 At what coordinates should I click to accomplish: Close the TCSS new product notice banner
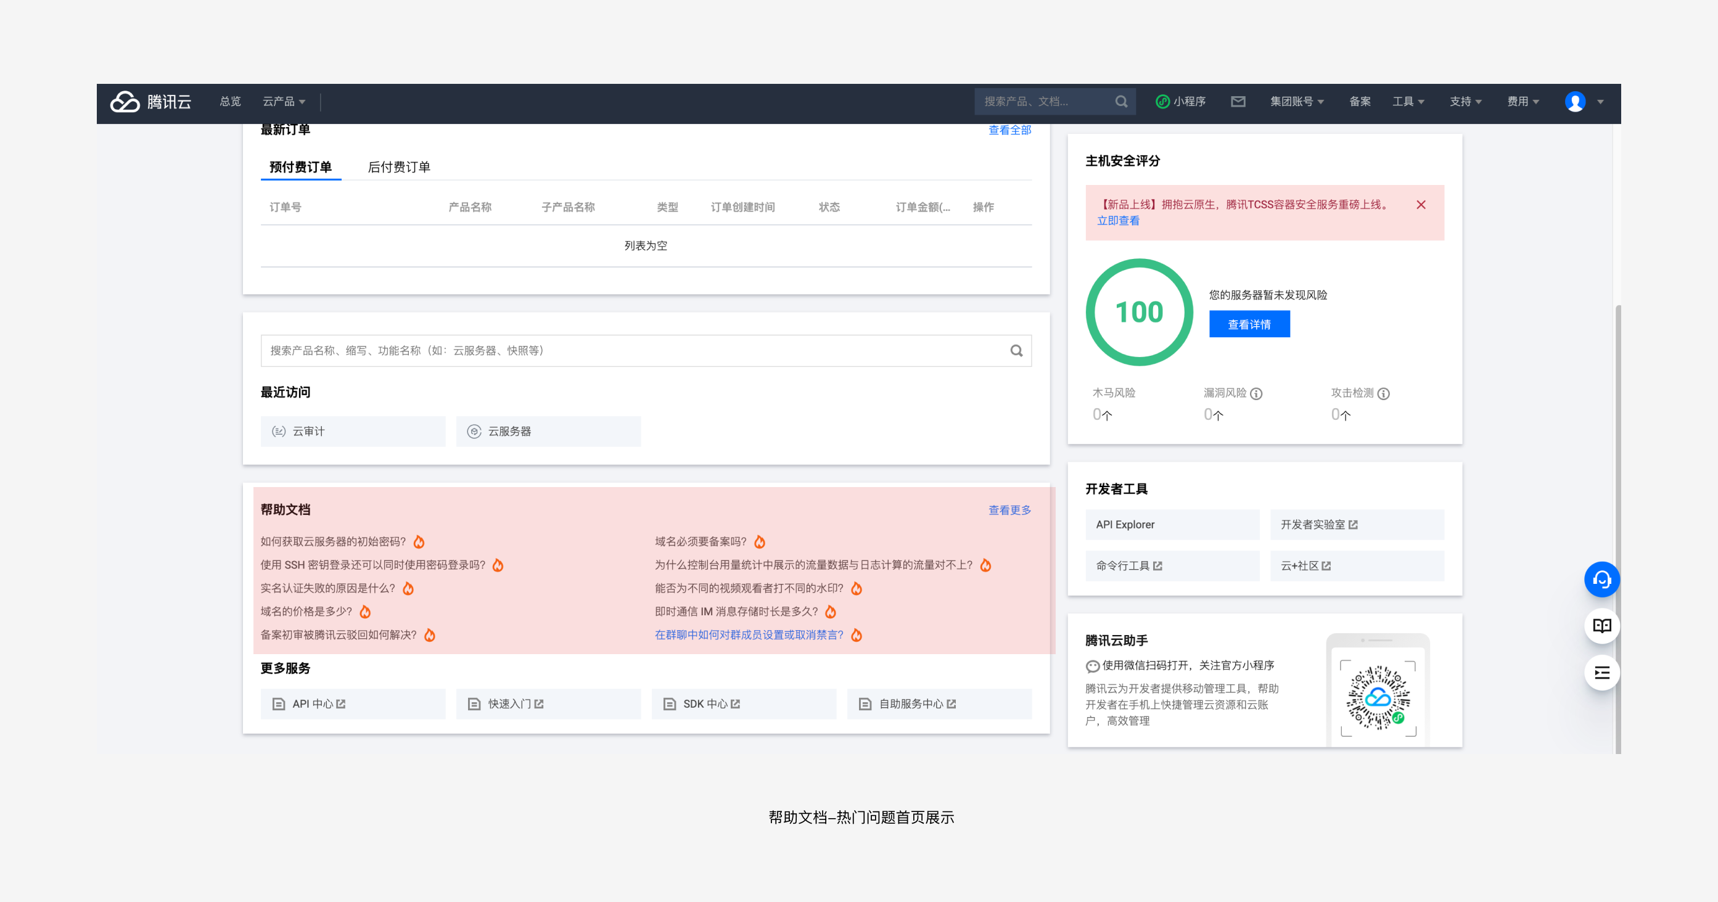[x=1421, y=205]
